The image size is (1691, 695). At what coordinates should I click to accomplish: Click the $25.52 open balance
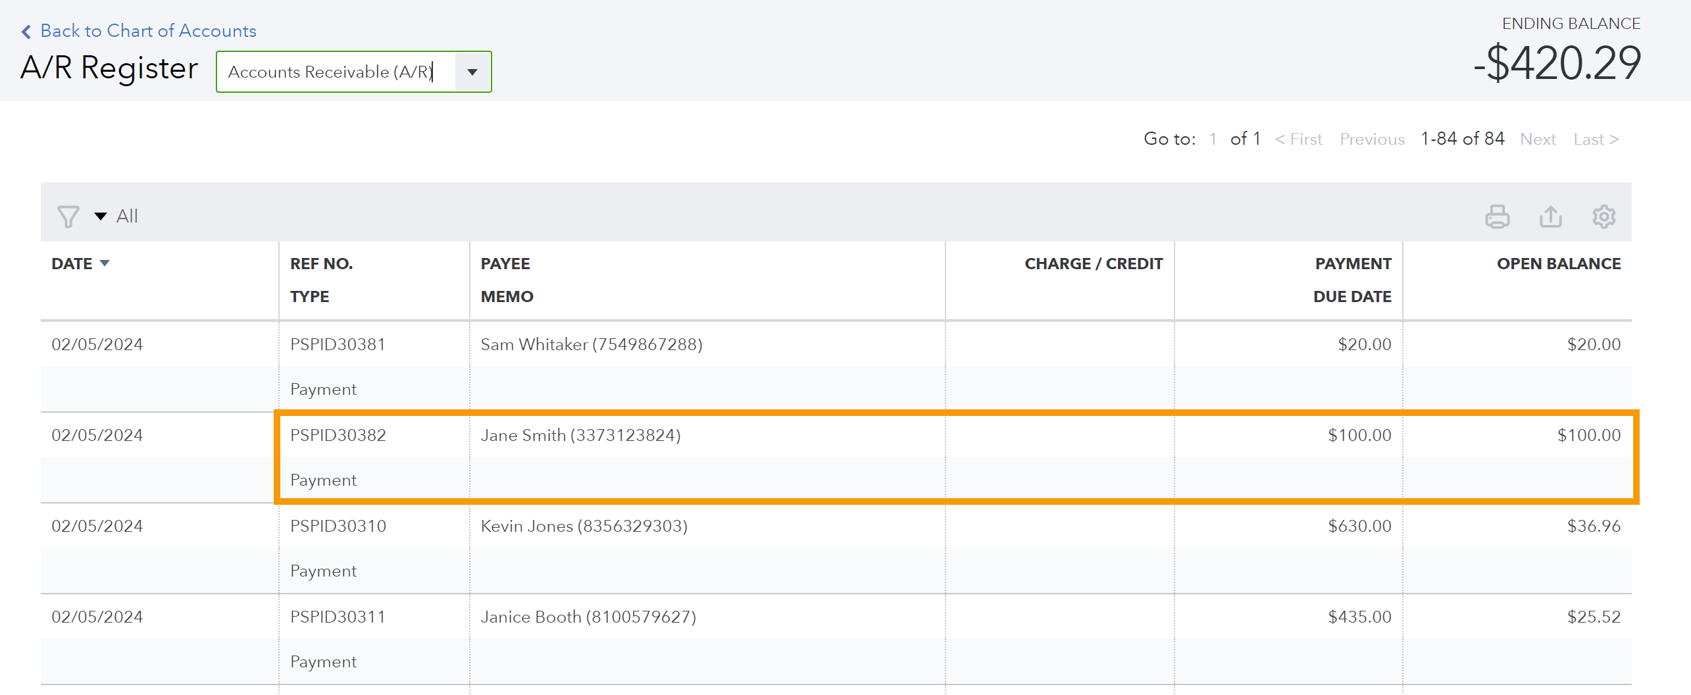(1593, 617)
